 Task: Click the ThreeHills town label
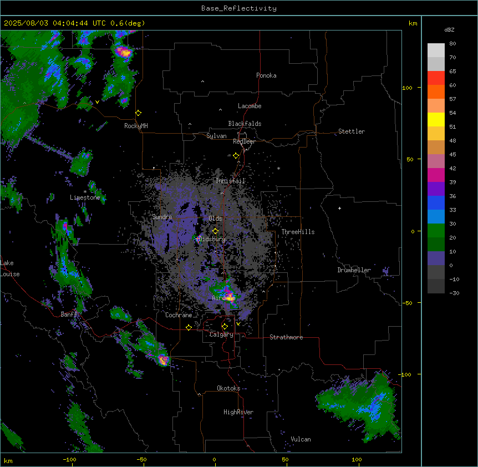coord(298,232)
